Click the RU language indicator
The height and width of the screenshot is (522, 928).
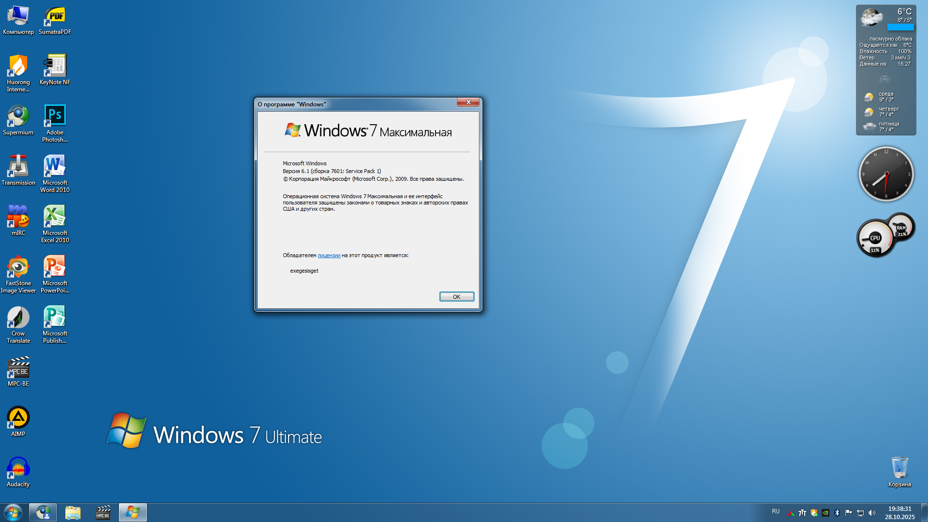click(x=776, y=511)
